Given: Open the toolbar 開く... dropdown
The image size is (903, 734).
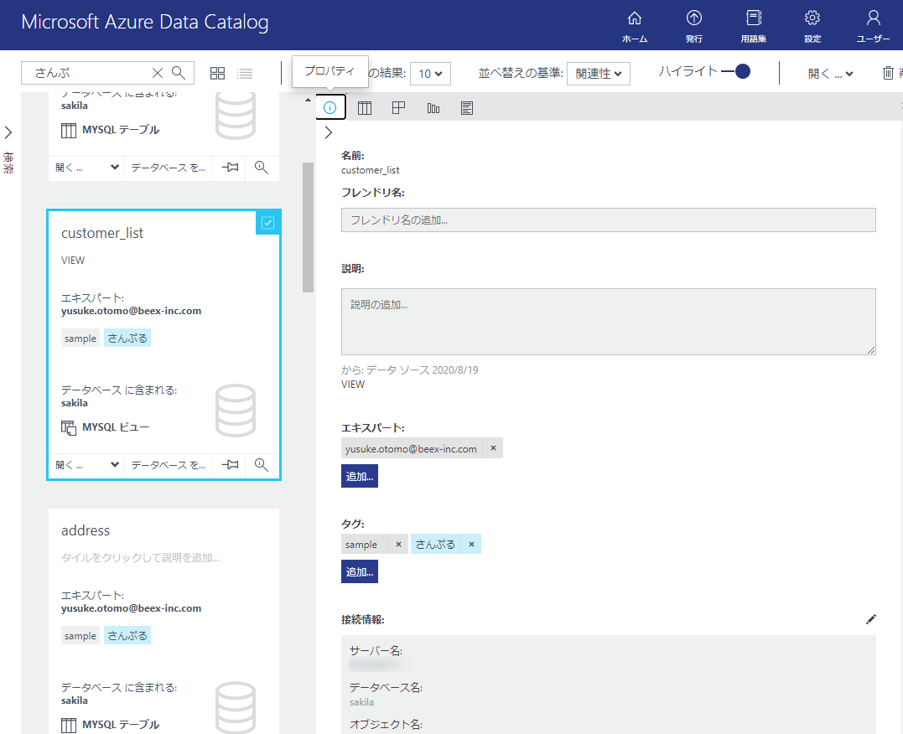Looking at the screenshot, I should click(830, 74).
